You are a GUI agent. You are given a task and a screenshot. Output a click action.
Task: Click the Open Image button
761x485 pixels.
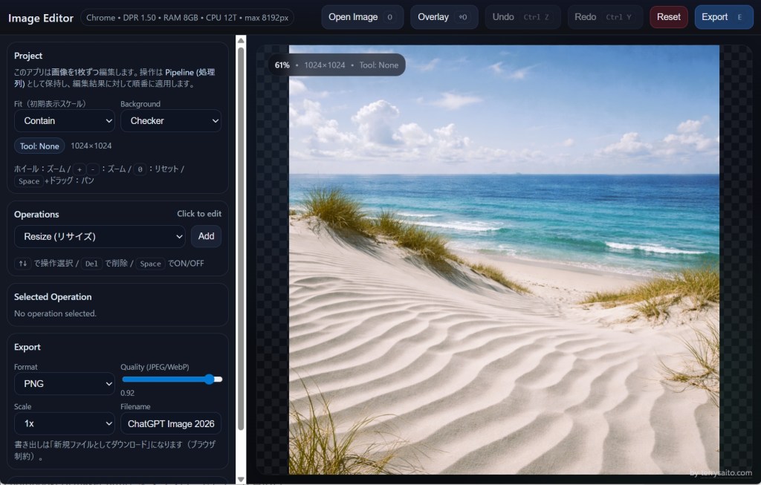(x=362, y=17)
